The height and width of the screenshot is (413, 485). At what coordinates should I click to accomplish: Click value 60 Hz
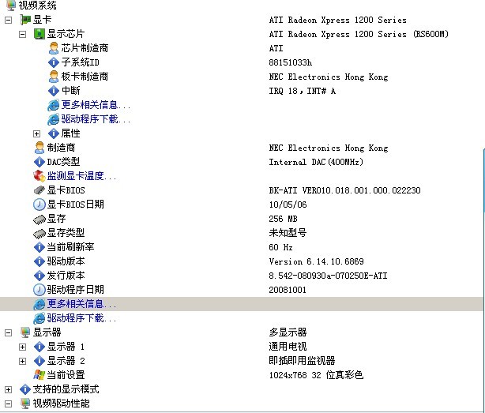point(281,247)
